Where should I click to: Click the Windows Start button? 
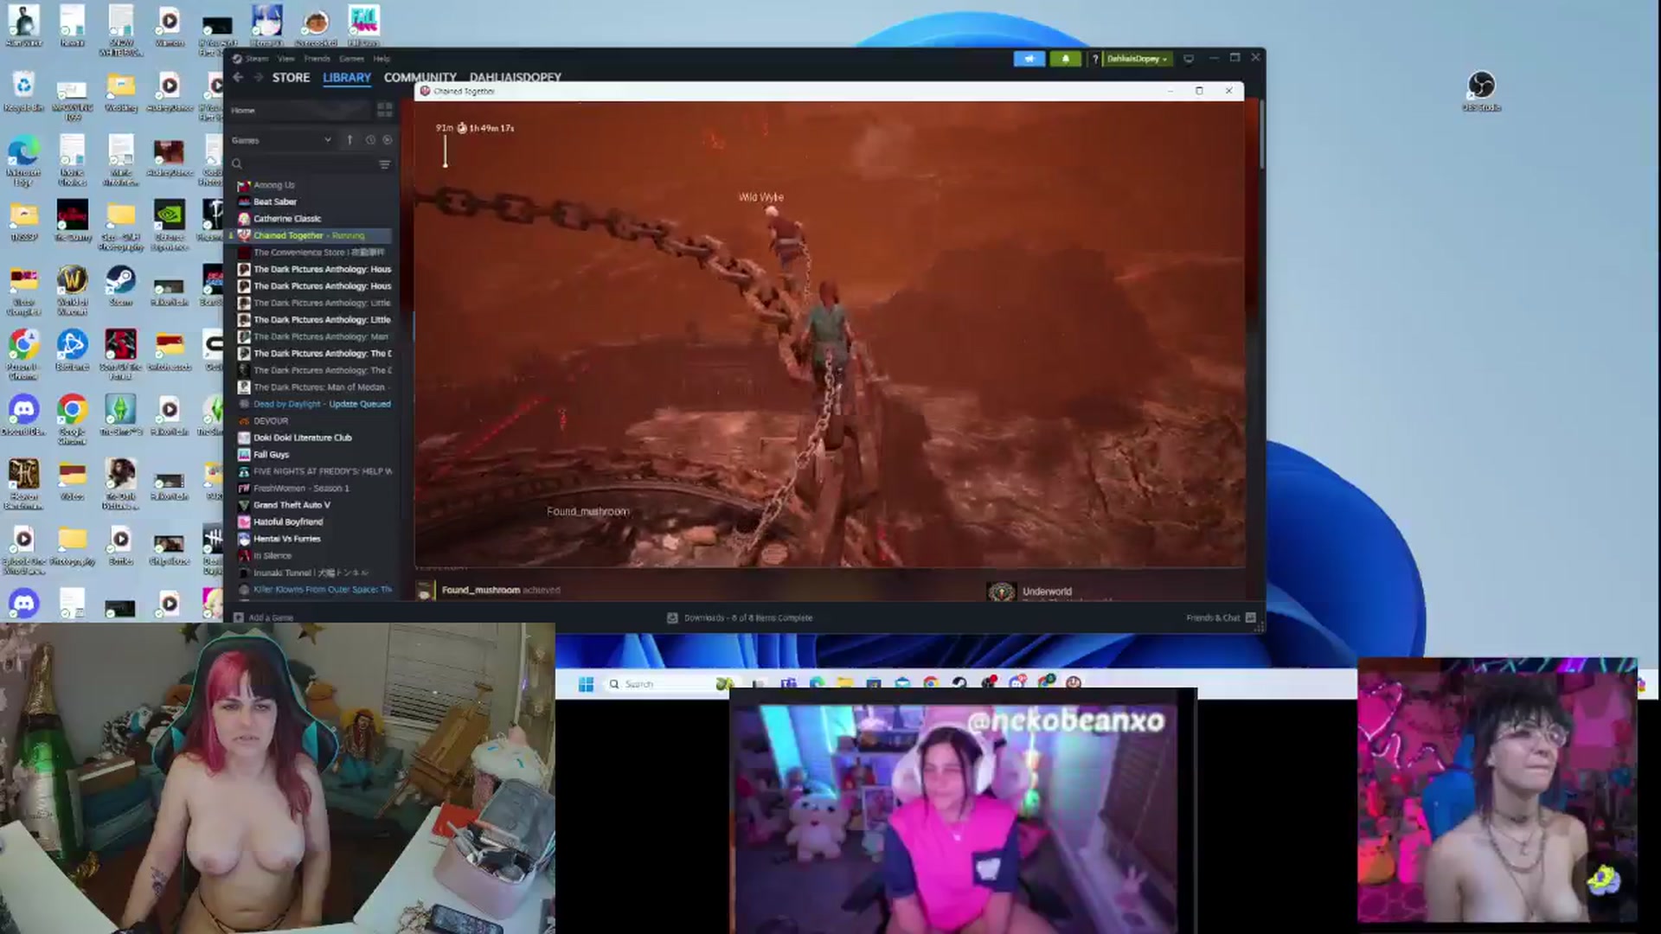coord(586,684)
